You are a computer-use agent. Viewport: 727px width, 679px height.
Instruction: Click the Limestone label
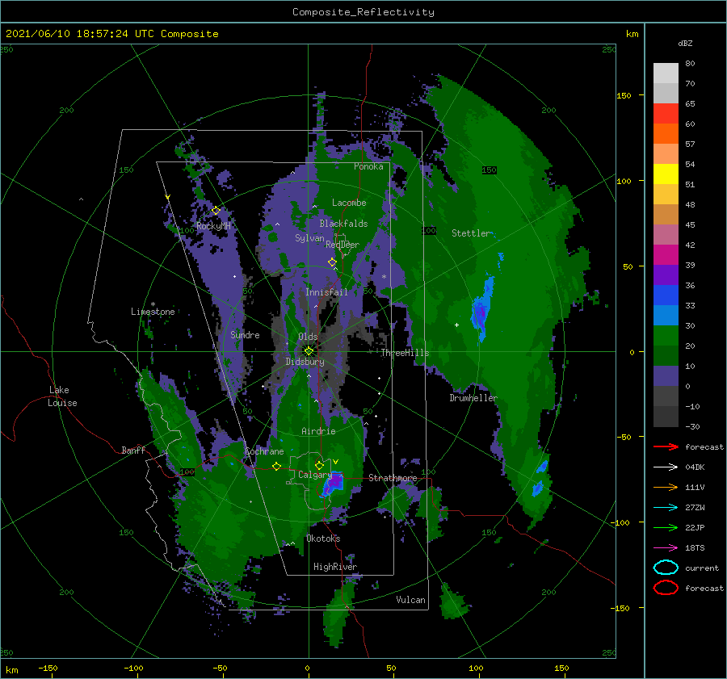point(153,312)
